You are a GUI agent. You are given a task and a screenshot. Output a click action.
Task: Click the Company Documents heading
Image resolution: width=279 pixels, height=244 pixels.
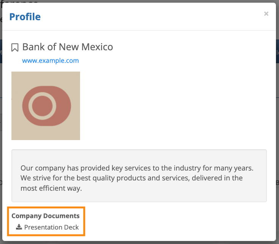pyautogui.click(x=45, y=216)
